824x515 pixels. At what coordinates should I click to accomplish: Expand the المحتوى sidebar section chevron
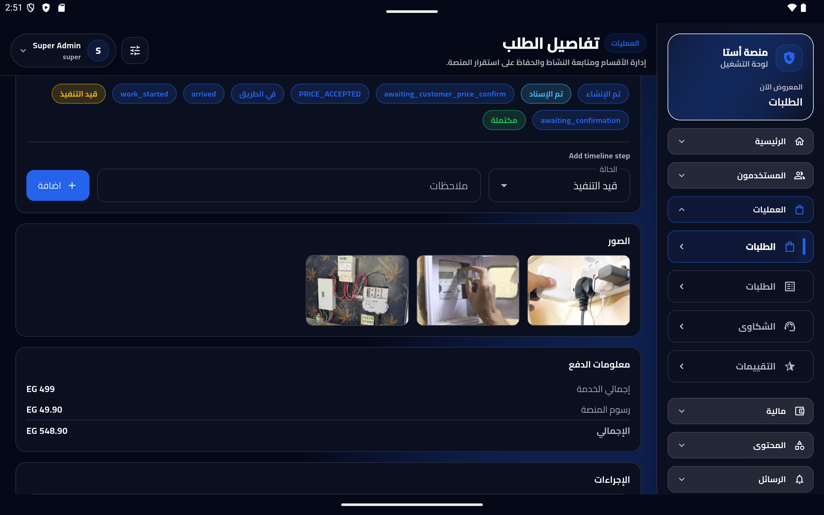coord(682,445)
